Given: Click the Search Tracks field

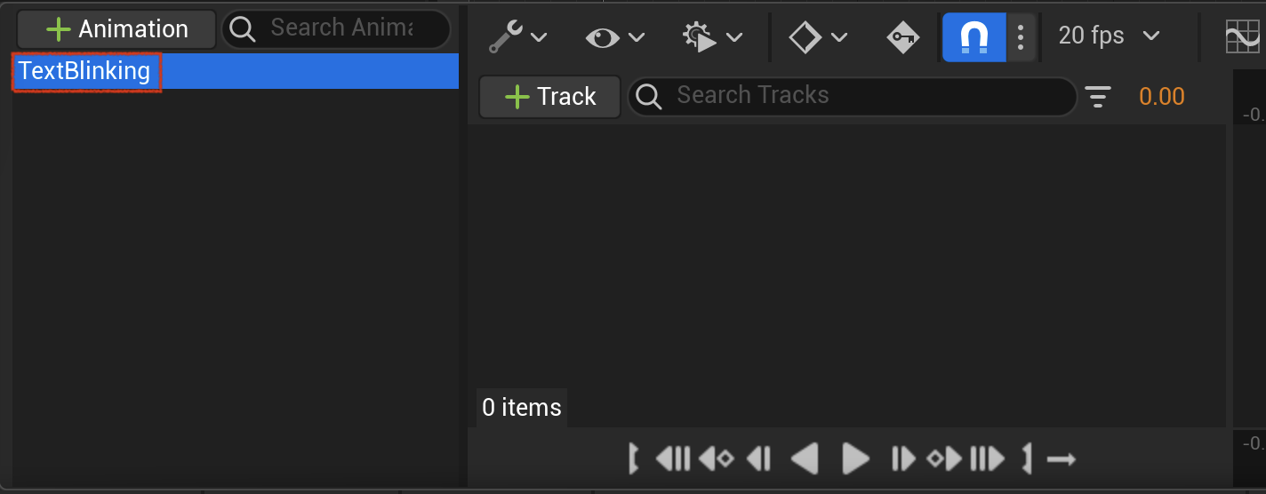Looking at the screenshot, I should (x=852, y=96).
